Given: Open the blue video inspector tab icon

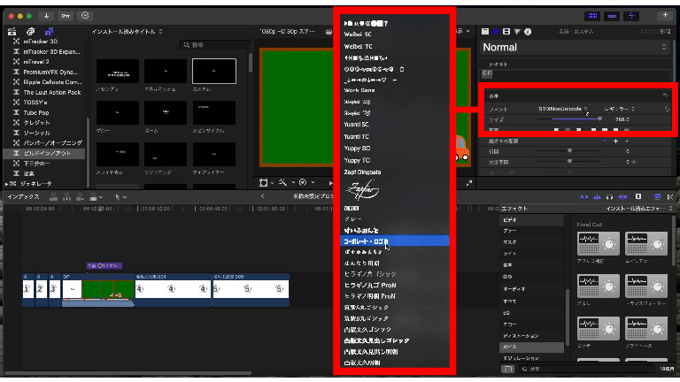Looking at the screenshot, I should coord(496,32).
